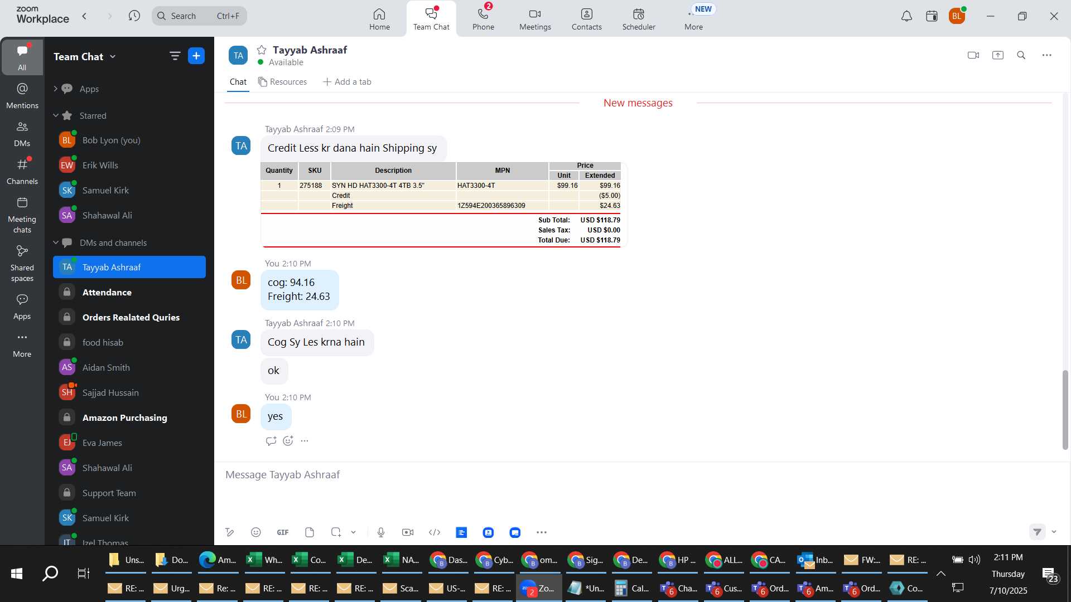The height and width of the screenshot is (602, 1071).
Task: Attach a file using the file icon
Action: [x=310, y=532]
